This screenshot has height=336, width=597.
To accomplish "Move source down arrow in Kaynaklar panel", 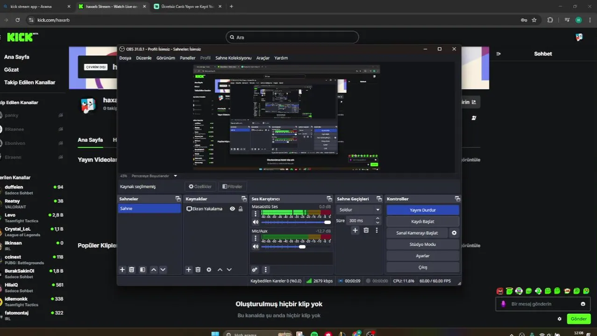I will tap(229, 270).
